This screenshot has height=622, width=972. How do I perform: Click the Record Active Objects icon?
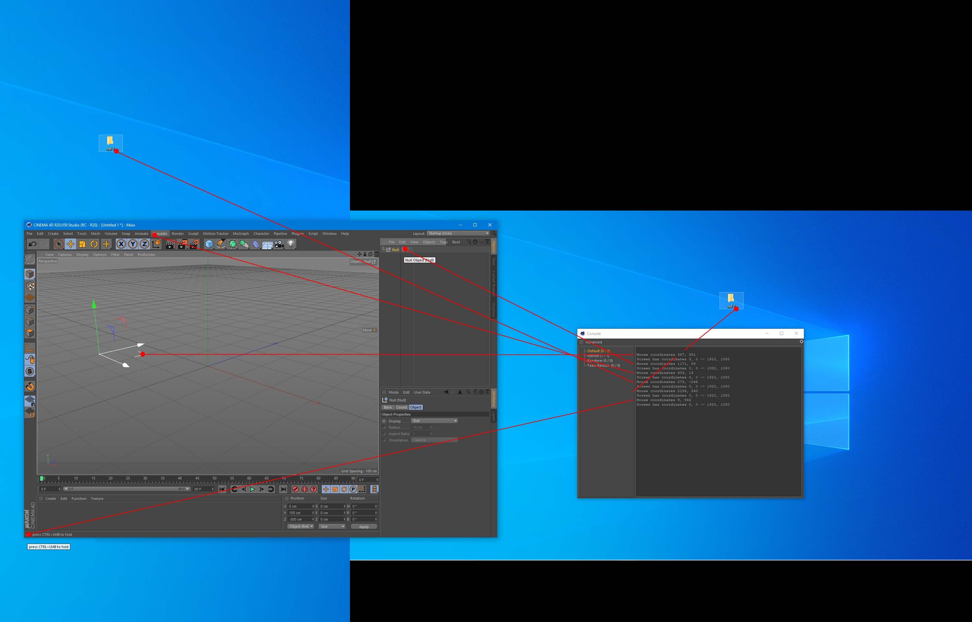tap(295, 489)
